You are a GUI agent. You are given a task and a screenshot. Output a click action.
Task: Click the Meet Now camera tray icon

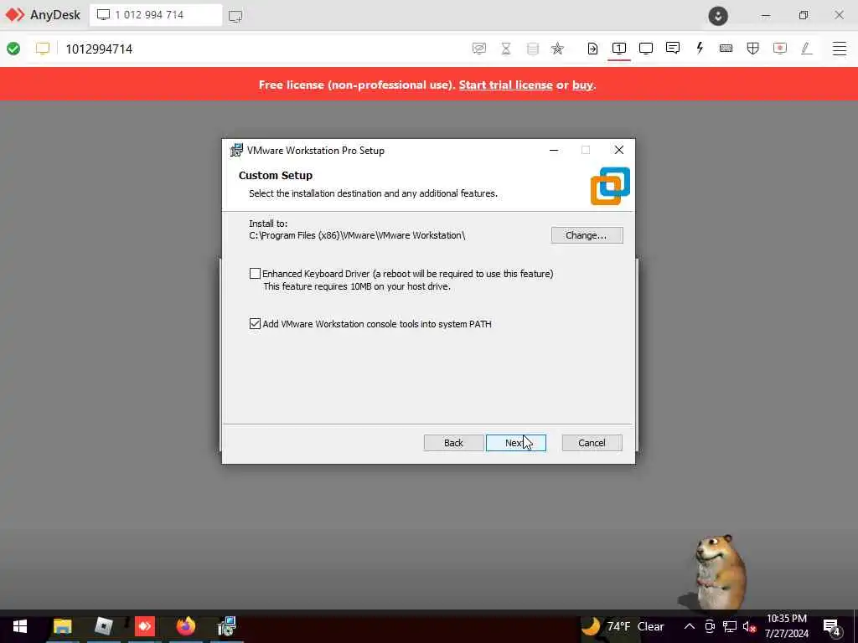[710, 626]
